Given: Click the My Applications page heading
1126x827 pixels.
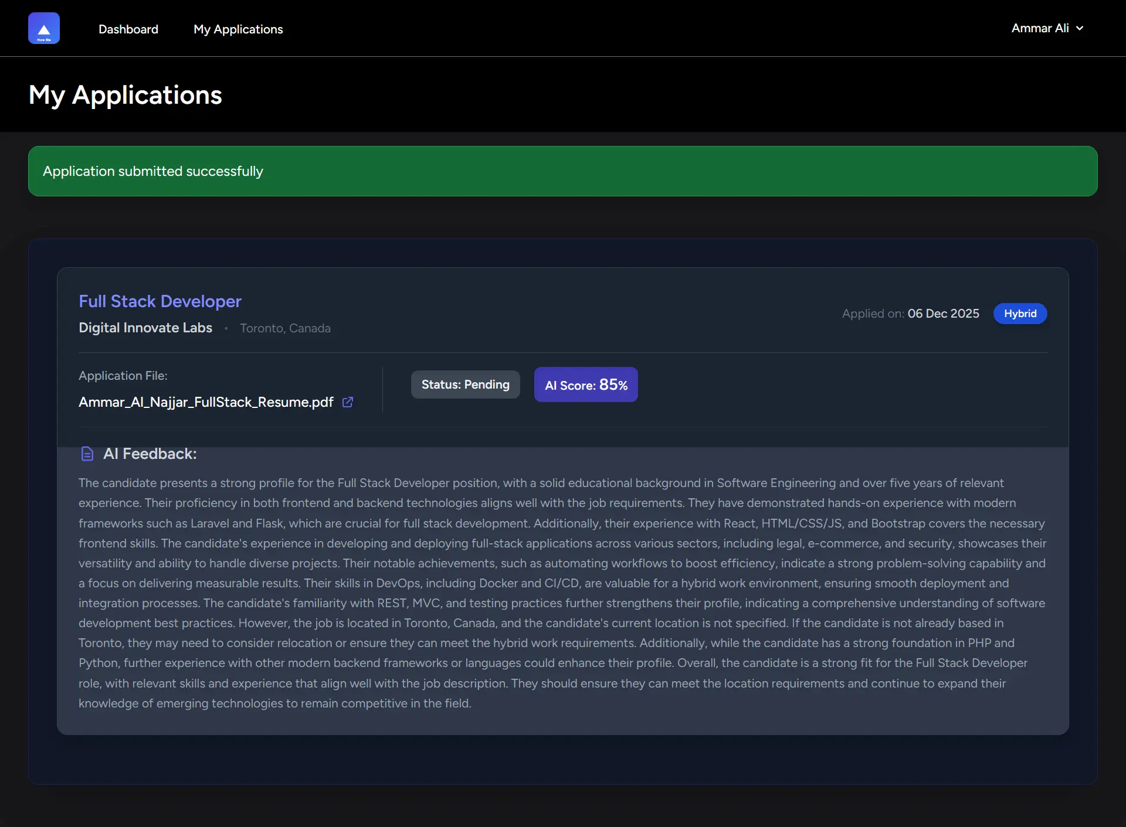Looking at the screenshot, I should pyautogui.click(x=126, y=95).
